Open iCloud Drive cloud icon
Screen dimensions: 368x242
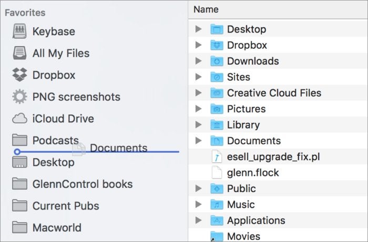pos(19,118)
